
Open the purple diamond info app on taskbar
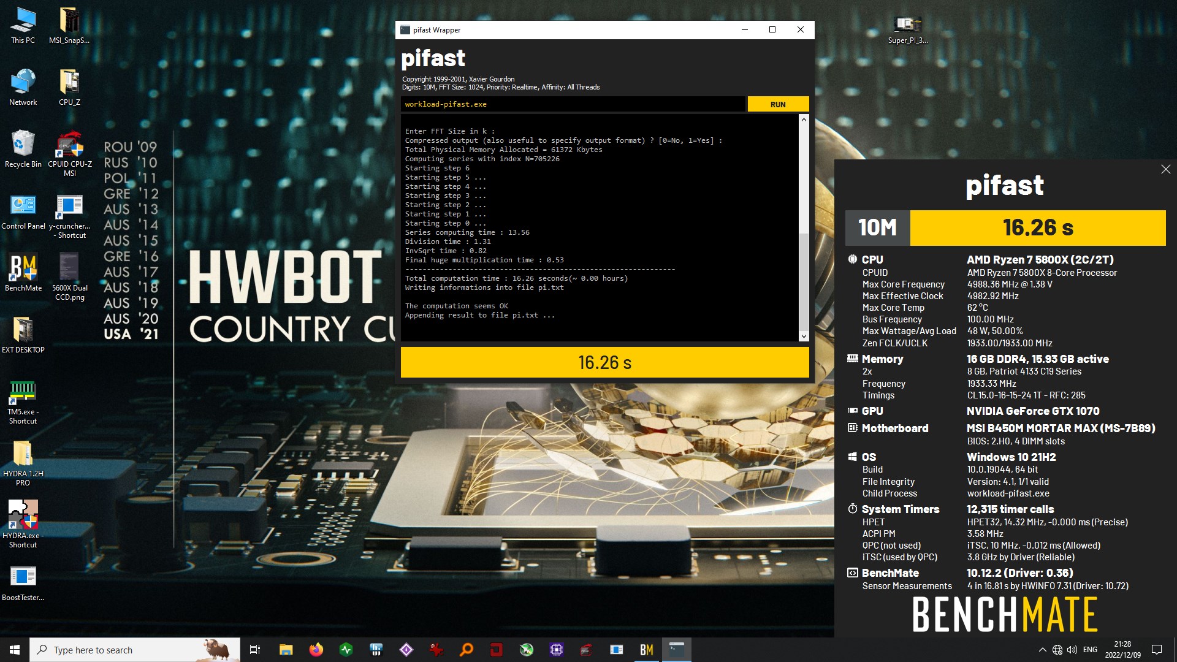click(406, 650)
